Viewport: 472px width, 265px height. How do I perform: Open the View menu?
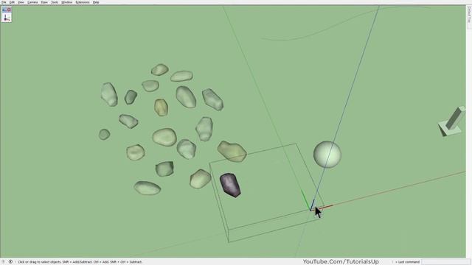click(x=21, y=2)
